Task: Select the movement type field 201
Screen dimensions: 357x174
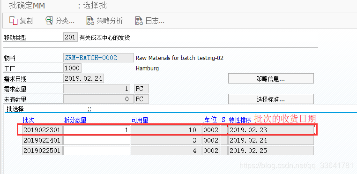Action: [x=70, y=37]
